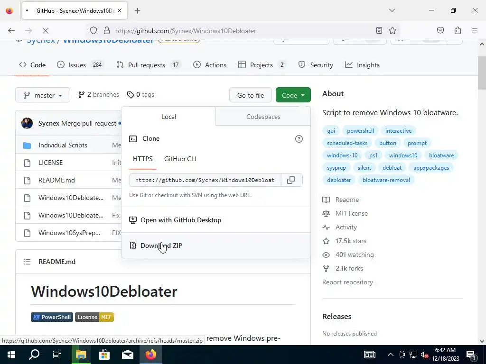The width and height of the screenshot is (486, 364).
Task: Open the Actions tab
Action: point(210,65)
